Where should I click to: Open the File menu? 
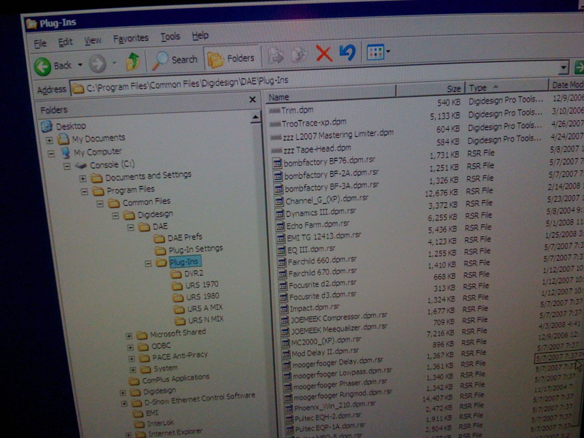pos(40,43)
